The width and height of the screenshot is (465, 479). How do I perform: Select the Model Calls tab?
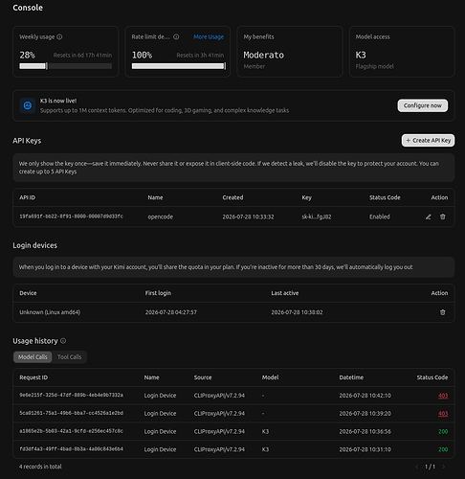coord(33,357)
